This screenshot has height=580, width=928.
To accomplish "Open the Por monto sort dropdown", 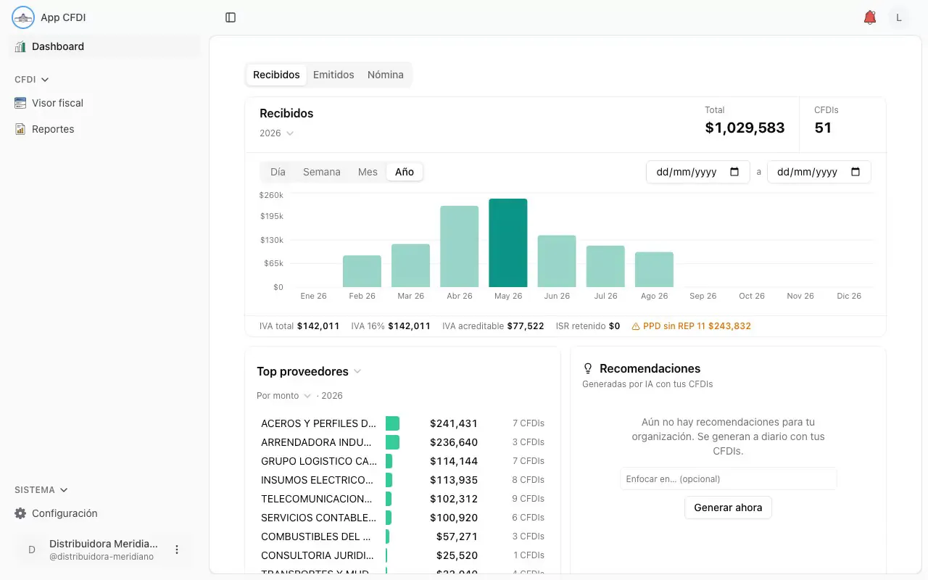I will (283, 396).
